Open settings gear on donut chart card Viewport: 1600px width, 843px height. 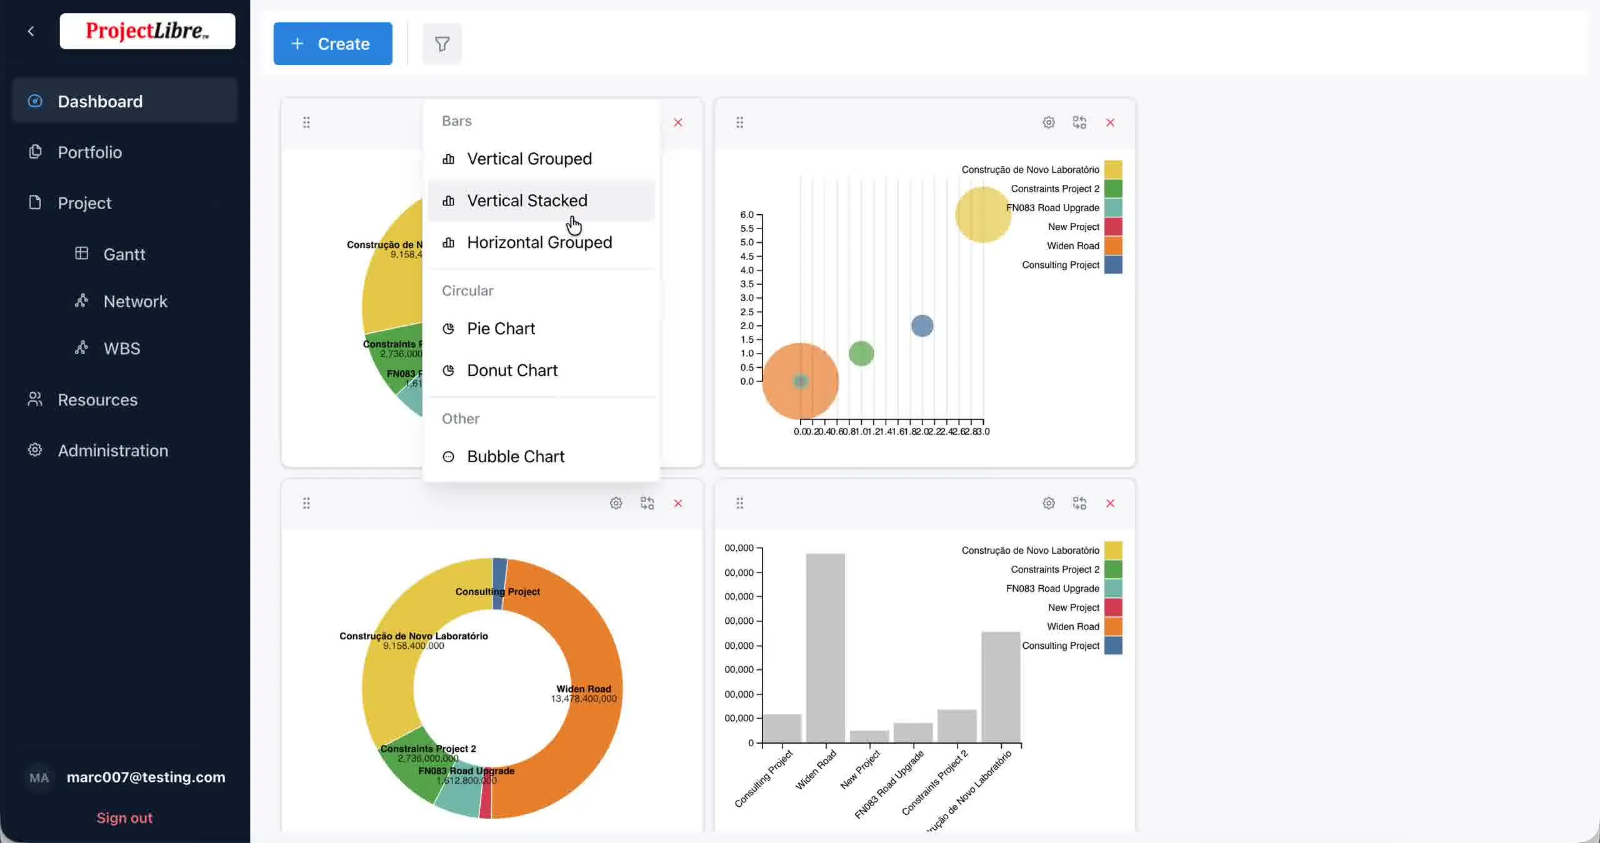tap(616, 503)
